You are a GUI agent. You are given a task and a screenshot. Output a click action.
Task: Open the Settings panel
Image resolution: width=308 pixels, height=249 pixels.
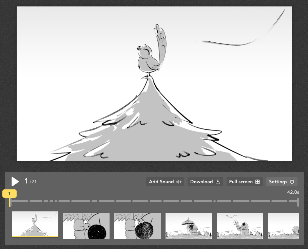point(282,182)
